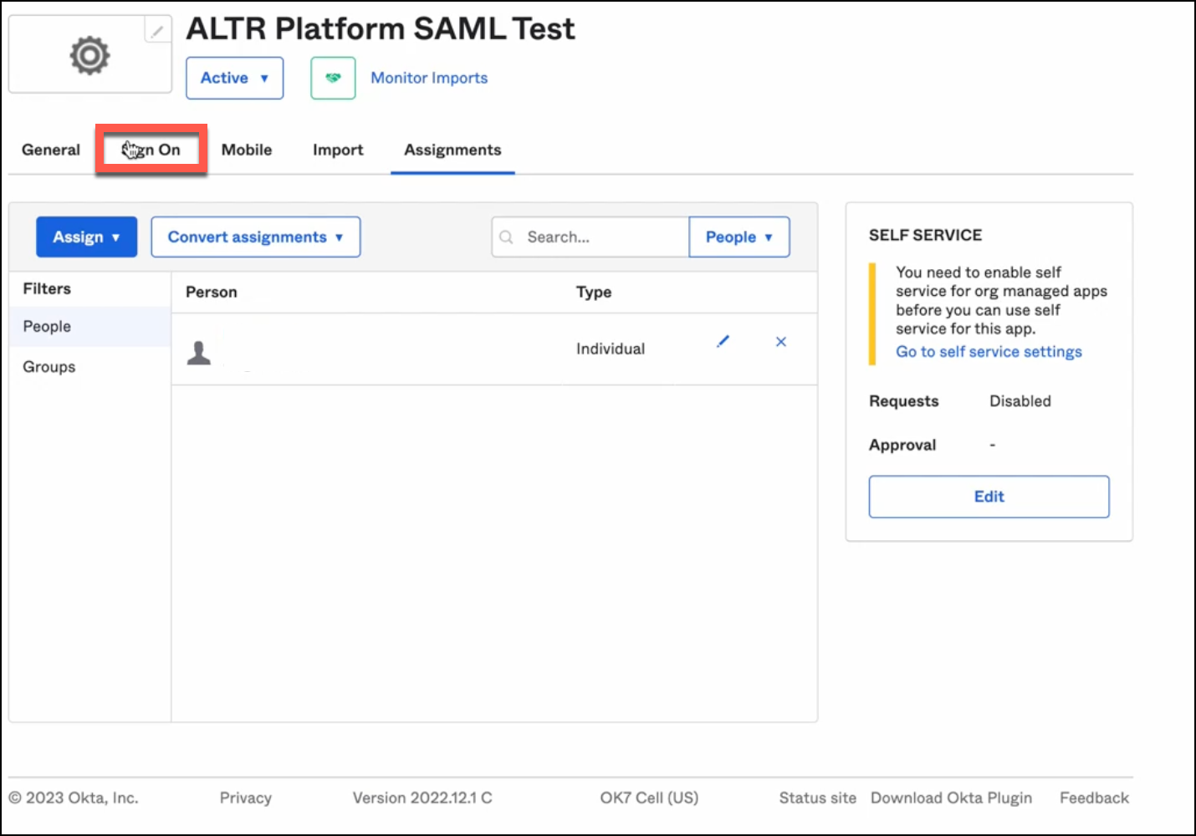Open the Assign dropdown button
1196x836 pixels.
click(87, 237)
